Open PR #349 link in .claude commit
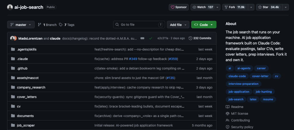Viewport: 294px width, 130px height. point(133,59)
